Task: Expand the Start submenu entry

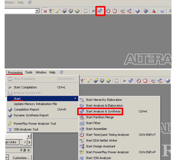Action: coord(43,99)
